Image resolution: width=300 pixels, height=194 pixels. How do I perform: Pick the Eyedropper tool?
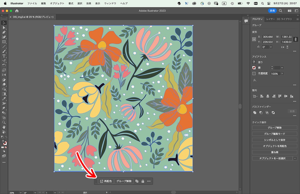click(x=4, y=99)
